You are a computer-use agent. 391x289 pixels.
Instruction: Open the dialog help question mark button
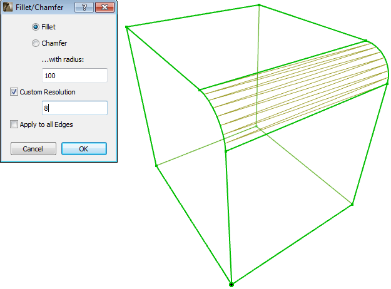click(x=84, y=8)
